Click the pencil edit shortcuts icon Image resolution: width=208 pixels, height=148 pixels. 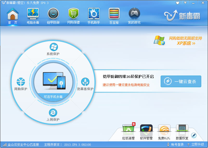click(194, 135)
